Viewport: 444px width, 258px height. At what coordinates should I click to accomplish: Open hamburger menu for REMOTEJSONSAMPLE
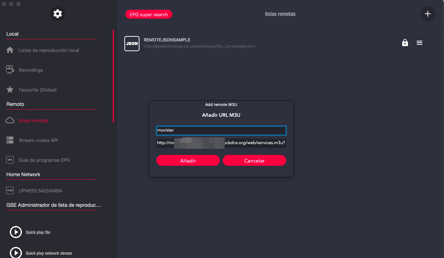pyautogui.click(x=419, y=43)
